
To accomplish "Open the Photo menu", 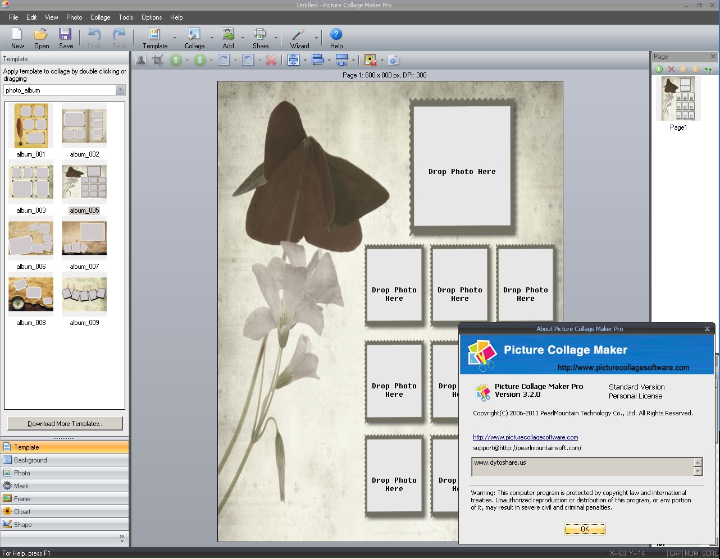I will pos(74,17).
